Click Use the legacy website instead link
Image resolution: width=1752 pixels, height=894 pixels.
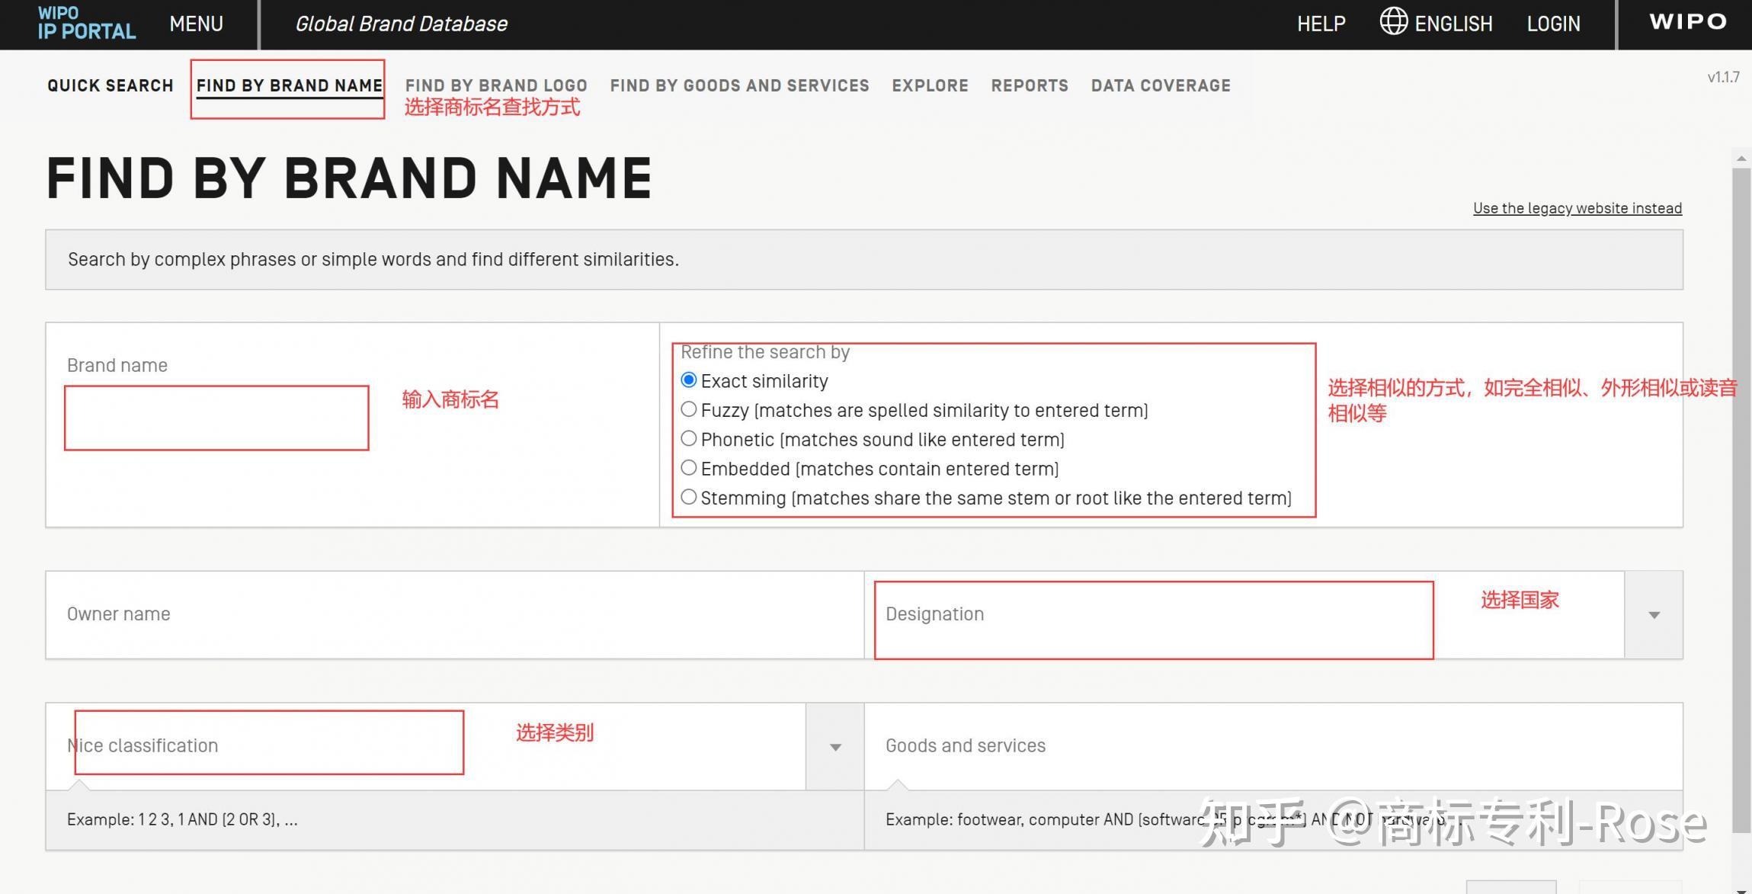[x=1577, y=208]
